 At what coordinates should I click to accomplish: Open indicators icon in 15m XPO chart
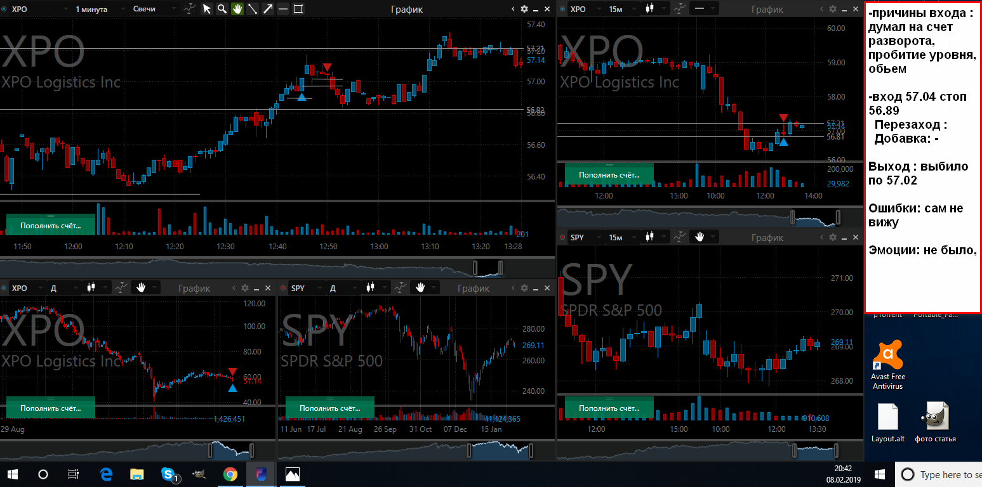point(680,9)
